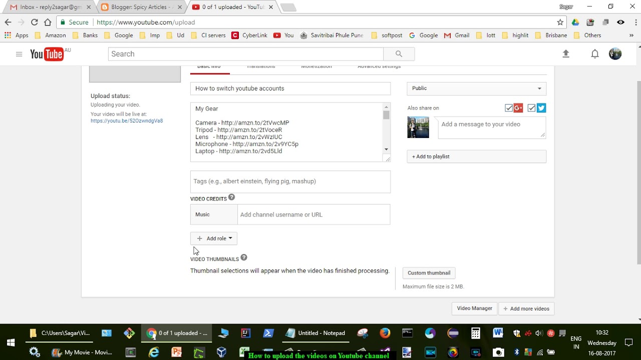This screenshot has height=360, width=641.
Task: Open the CyberLink bookmark
Action: tap(249, 35)
